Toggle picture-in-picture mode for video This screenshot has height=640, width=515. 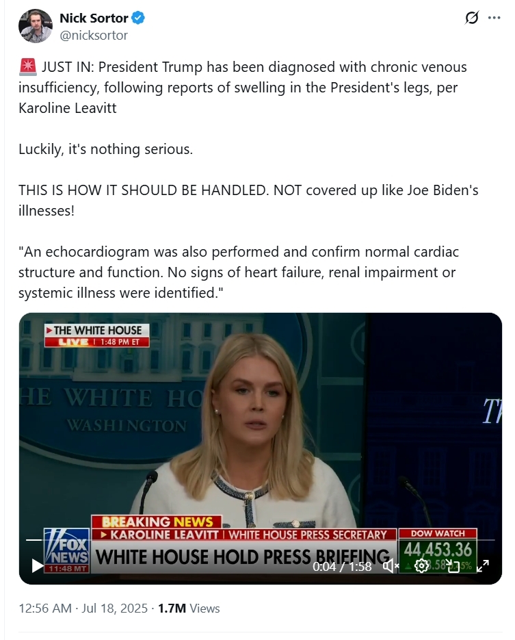pos(453,565)
